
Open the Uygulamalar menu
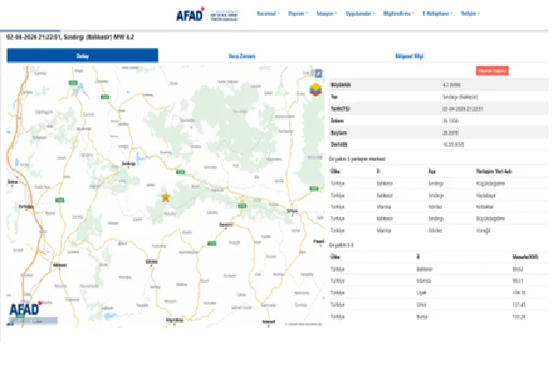[x=360, y=14]
